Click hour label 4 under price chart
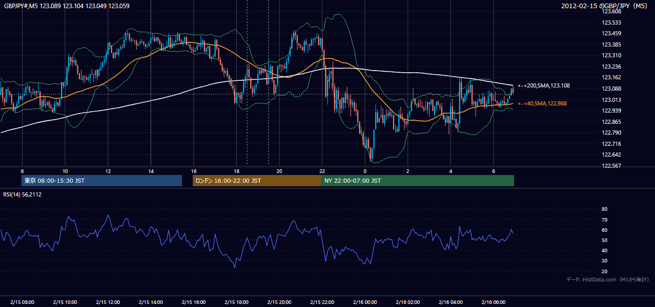This screenshot has height=307, width=655. point(451,171)
